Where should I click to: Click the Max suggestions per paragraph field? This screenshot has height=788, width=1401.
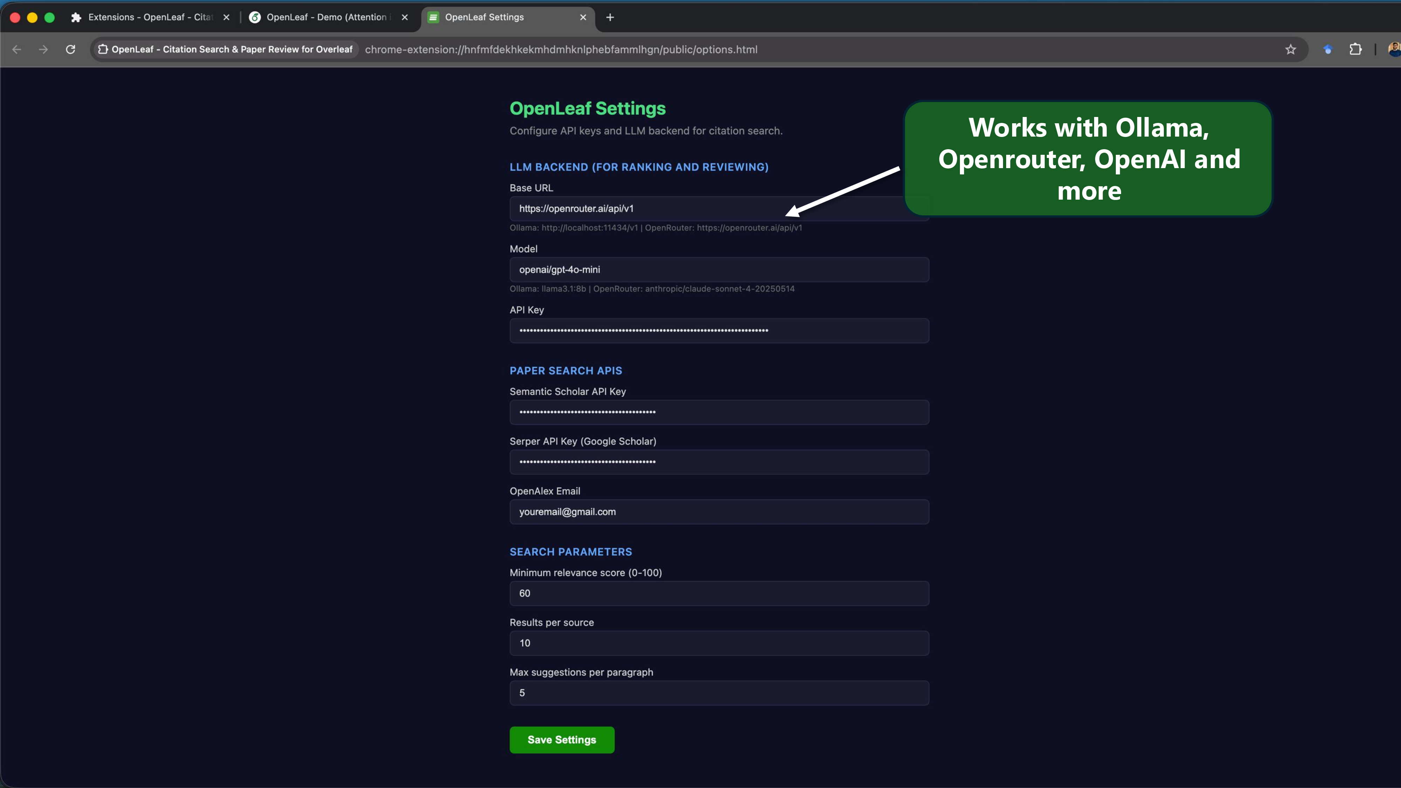coord(719,693)
